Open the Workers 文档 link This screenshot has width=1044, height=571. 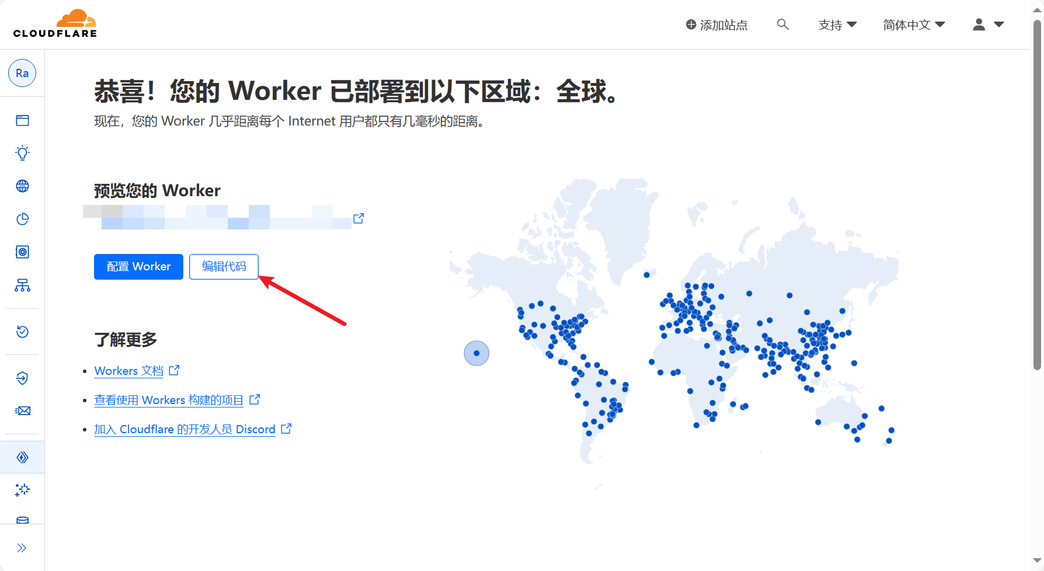[x=129, y=371]
